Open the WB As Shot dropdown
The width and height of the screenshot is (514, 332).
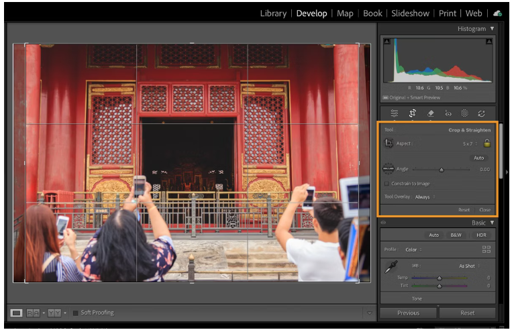[x=468, y=266]
